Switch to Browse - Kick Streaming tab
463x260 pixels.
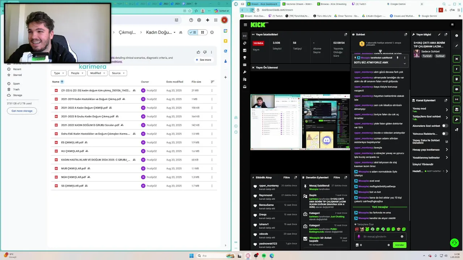(332, 4)
